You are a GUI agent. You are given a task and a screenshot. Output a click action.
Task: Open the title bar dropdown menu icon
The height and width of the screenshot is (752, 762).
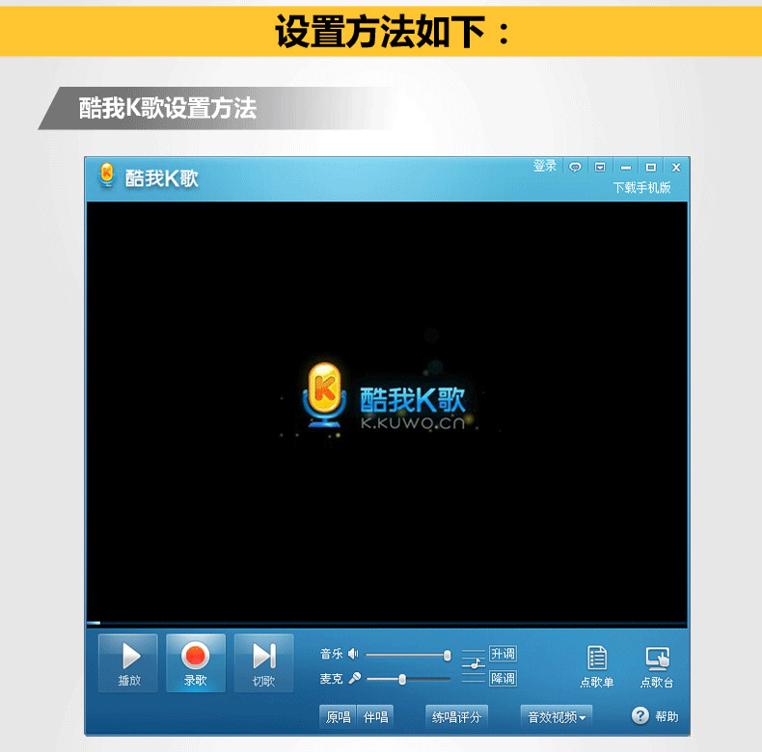tap(600, 167)
